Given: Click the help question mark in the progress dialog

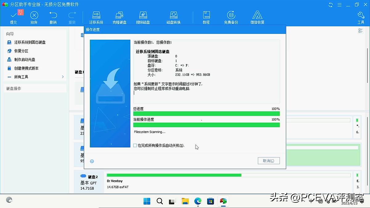Looking at the screenshot, I should point(92,161).
